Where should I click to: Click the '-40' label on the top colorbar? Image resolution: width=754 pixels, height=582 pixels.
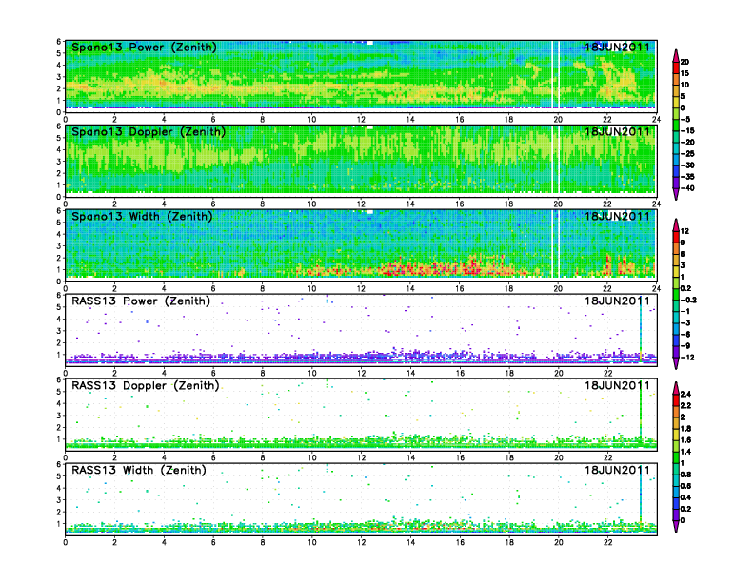click(687, 188)
